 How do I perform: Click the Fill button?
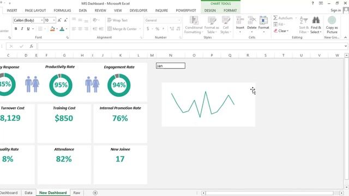click(279, 24)
